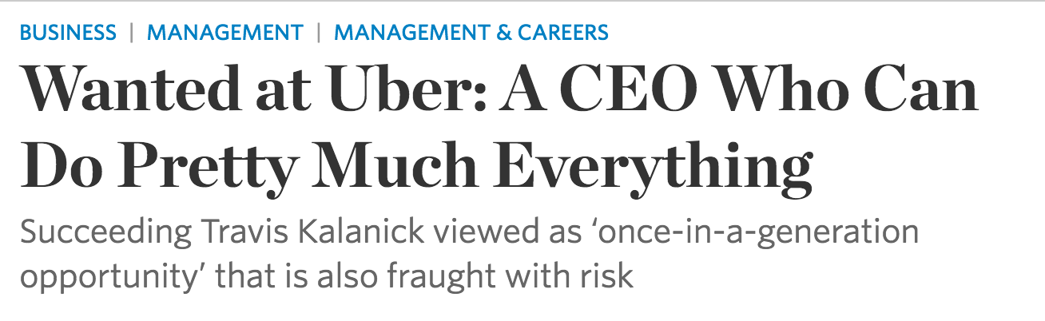Screen dimensions: 1045x321
Task: Open the BUSINESS section link
Action: 68,33
